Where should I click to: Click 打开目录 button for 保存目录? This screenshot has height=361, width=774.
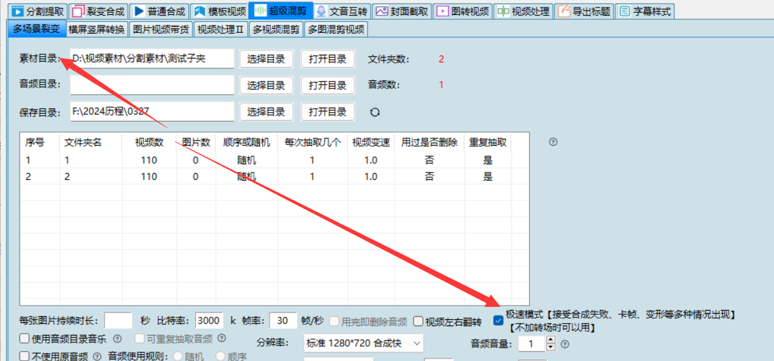[x=328, y=112]
